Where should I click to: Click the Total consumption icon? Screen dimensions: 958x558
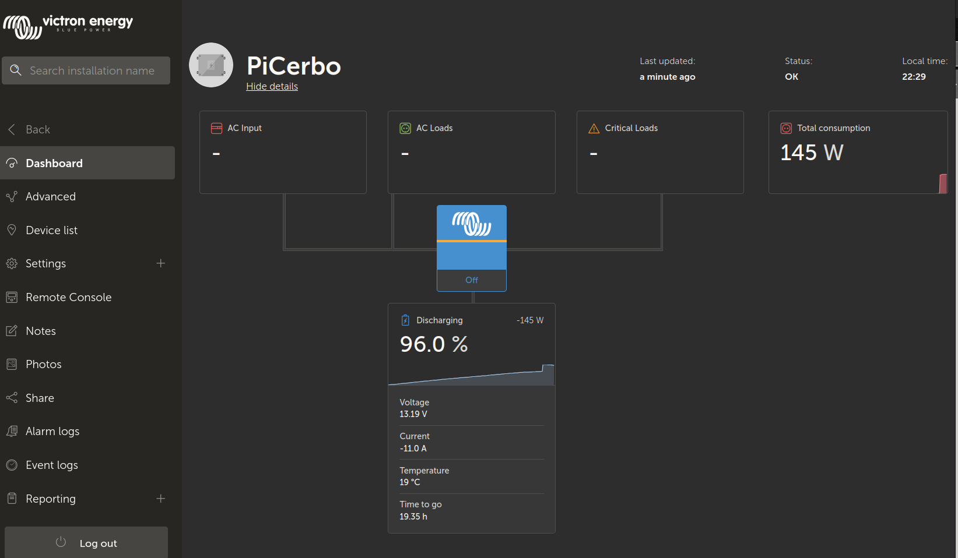click(786, 128)
